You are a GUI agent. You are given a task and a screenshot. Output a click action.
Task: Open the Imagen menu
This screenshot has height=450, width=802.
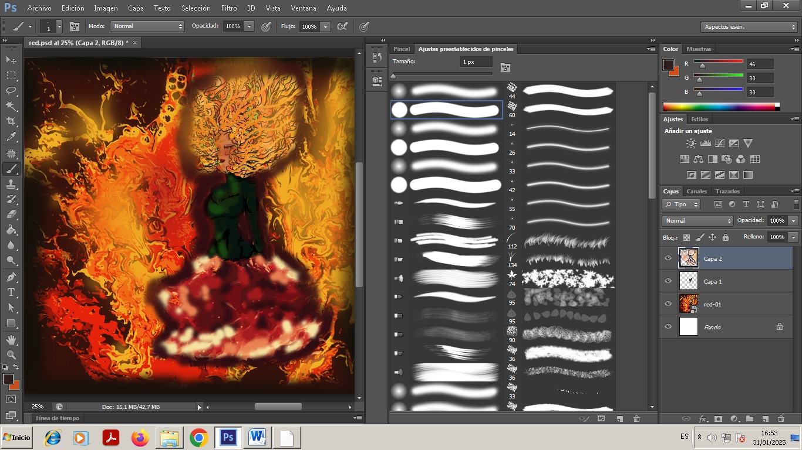106,8
